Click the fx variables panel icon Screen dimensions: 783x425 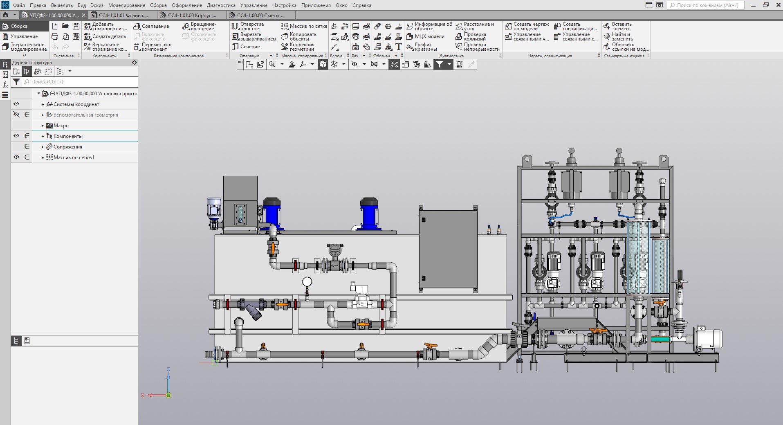pyautogui.click(x=5, y=85)
